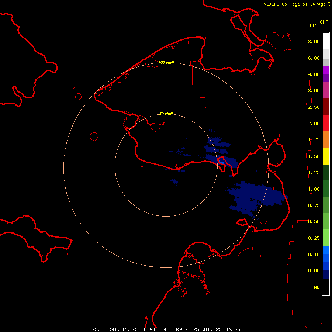Image resolution: width=332 pixels, height=332 pixels.
Task: Click the 6.00 legend value
Action: (x=314, y=58)
